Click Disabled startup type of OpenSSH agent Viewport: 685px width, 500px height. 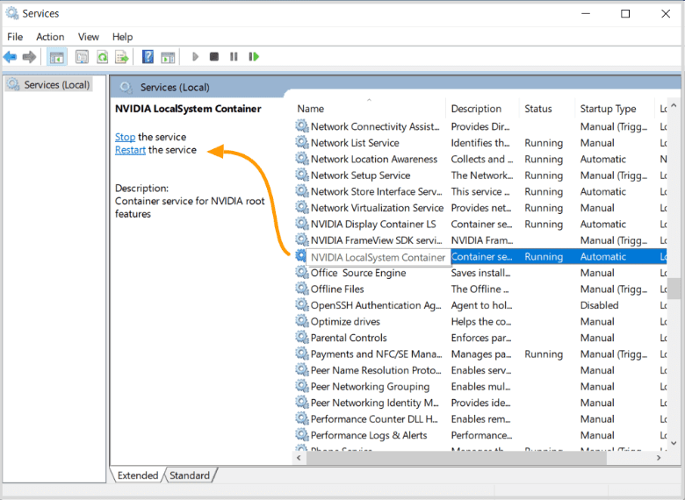[599, 305]
